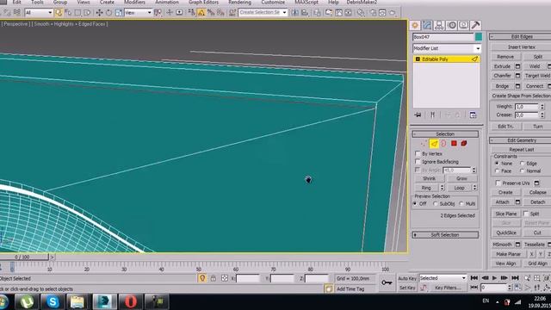Open the Modifiers menu
The width and height of the screenshot is (551, 310).
pos(134,2)
